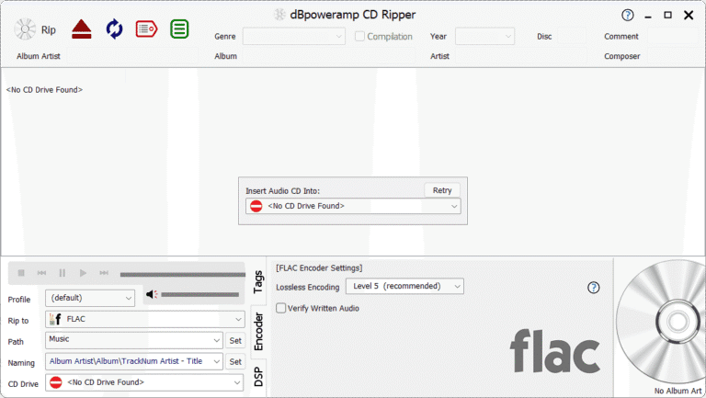The image size is (706, 398).
Task: Open the Rip to FLAC format dropdown
Action: [145, 319]
